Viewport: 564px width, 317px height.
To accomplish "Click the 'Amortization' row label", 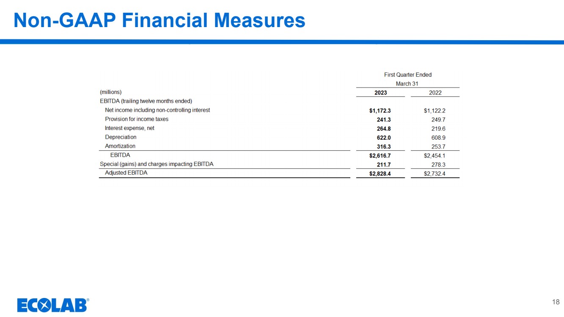I will (x=120, y=146).
